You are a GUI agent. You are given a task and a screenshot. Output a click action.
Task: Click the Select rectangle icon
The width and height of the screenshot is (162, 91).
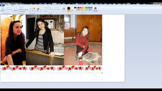pos(16,8)
